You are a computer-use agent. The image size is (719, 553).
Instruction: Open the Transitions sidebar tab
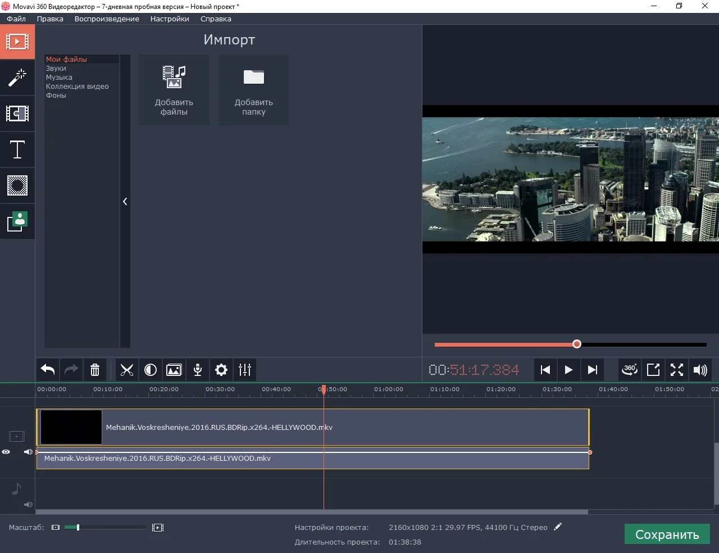17,114
